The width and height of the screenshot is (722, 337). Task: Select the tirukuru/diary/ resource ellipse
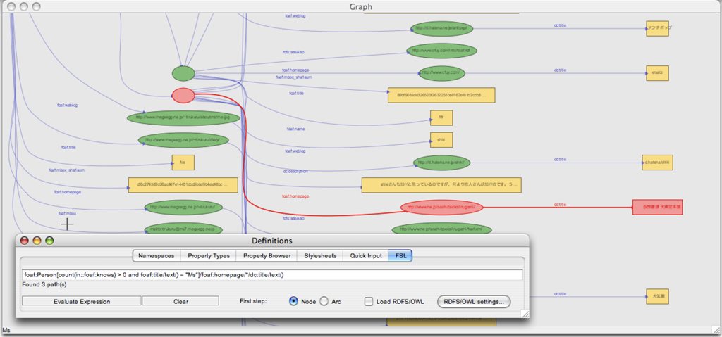coord(183,140)
